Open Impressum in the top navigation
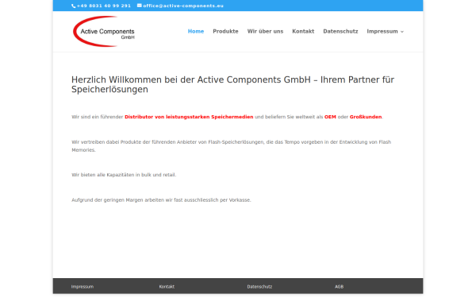The width and height of the screenshot is (476, 298). [x=382, y=31]
